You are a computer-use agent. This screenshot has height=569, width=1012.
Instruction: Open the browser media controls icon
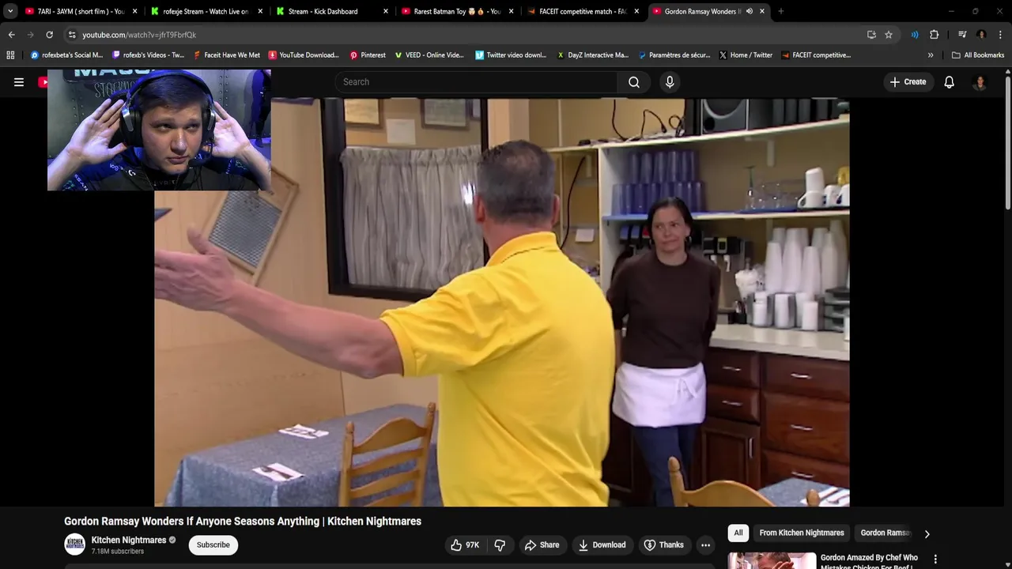click(962, 35)
